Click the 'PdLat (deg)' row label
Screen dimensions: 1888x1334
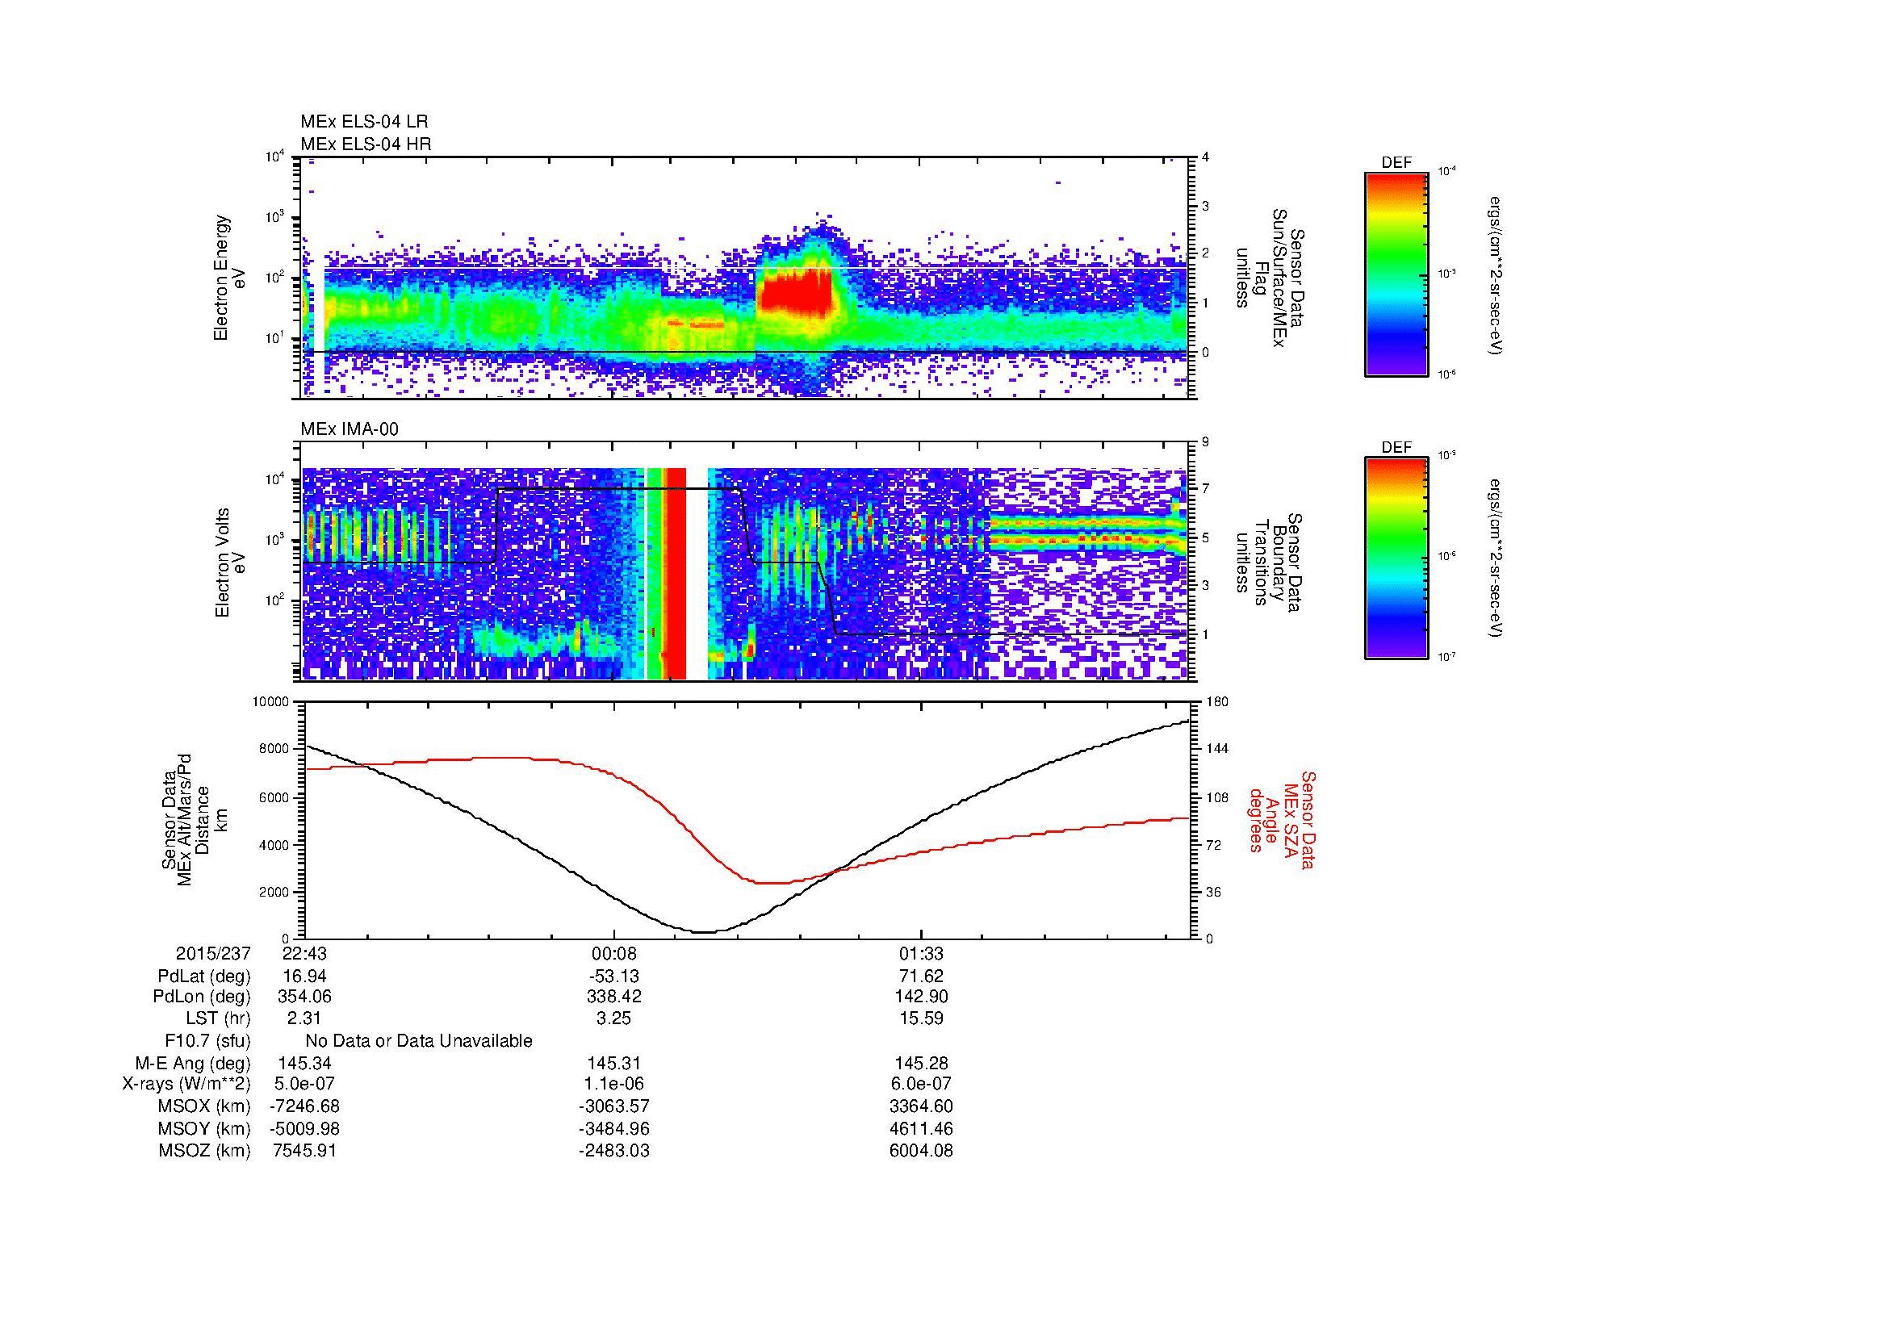coord(204,976)
